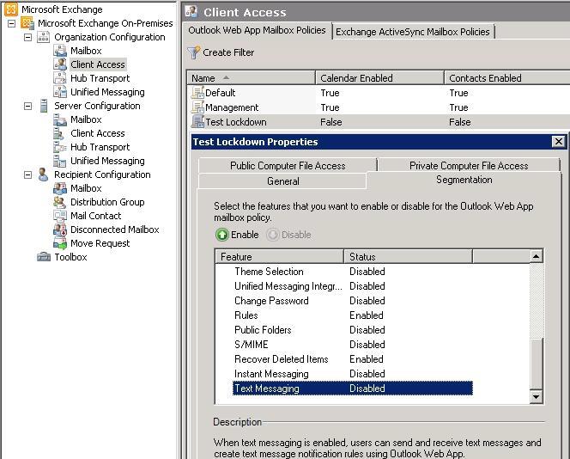
Task: Click the feature list scroll down arrow
Action: tap(536, 396)
